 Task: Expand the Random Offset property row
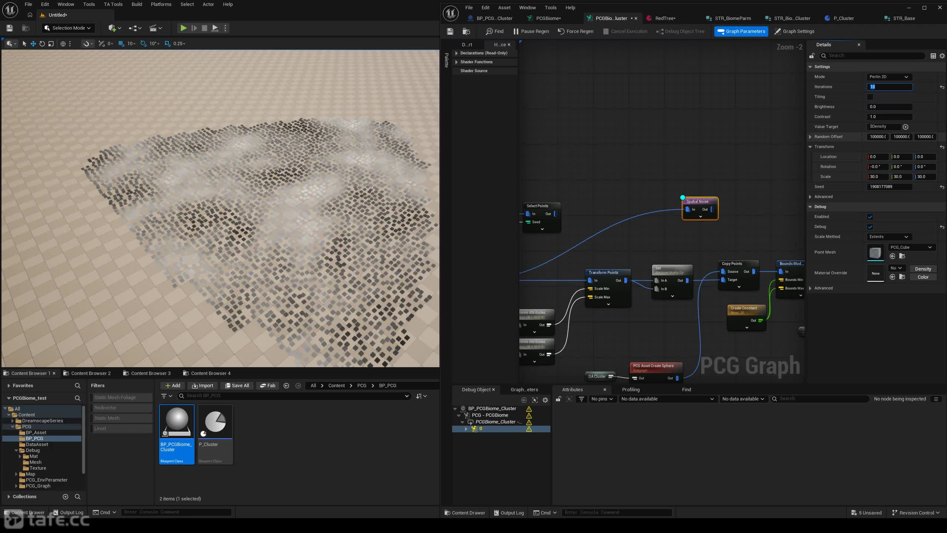(810, 137)
